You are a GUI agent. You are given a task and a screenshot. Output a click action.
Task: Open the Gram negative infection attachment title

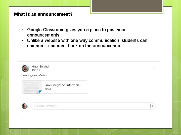63,85
